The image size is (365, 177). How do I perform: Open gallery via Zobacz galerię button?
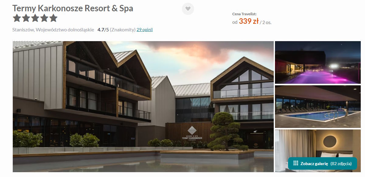[322, 164]
